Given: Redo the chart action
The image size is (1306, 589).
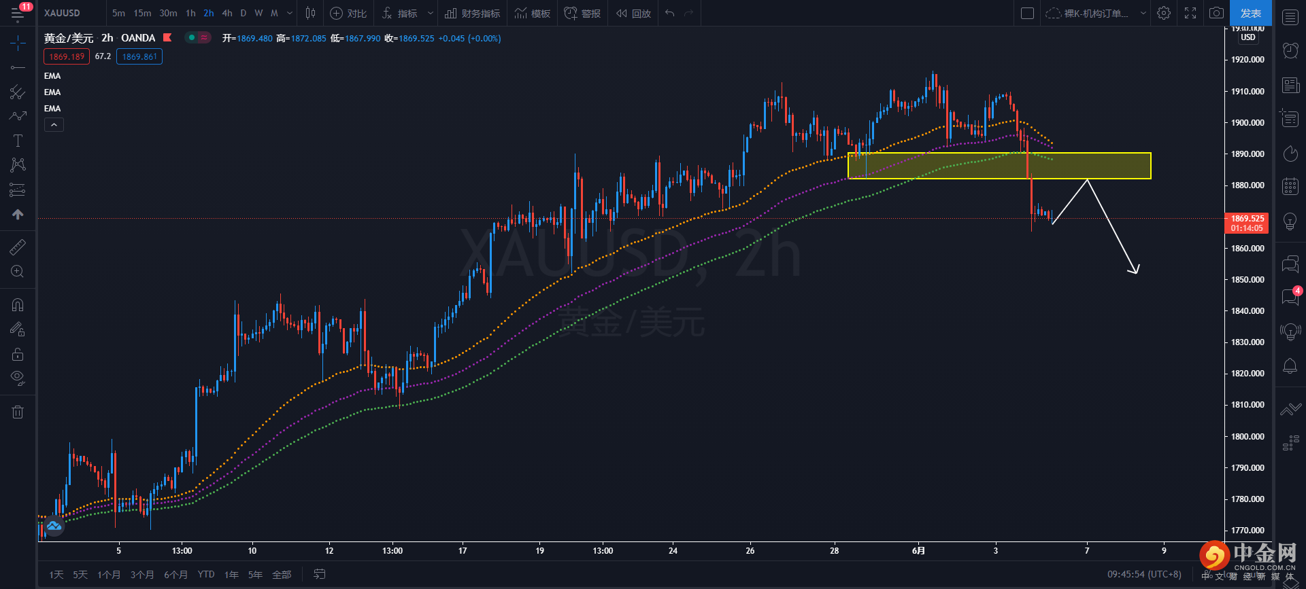Looking at the screenshot, I should pyautogui.click(x=688, y=13).
